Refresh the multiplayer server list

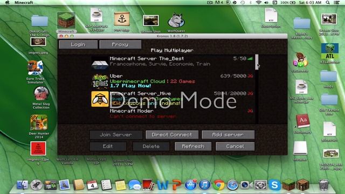click(x=193, y=146)
